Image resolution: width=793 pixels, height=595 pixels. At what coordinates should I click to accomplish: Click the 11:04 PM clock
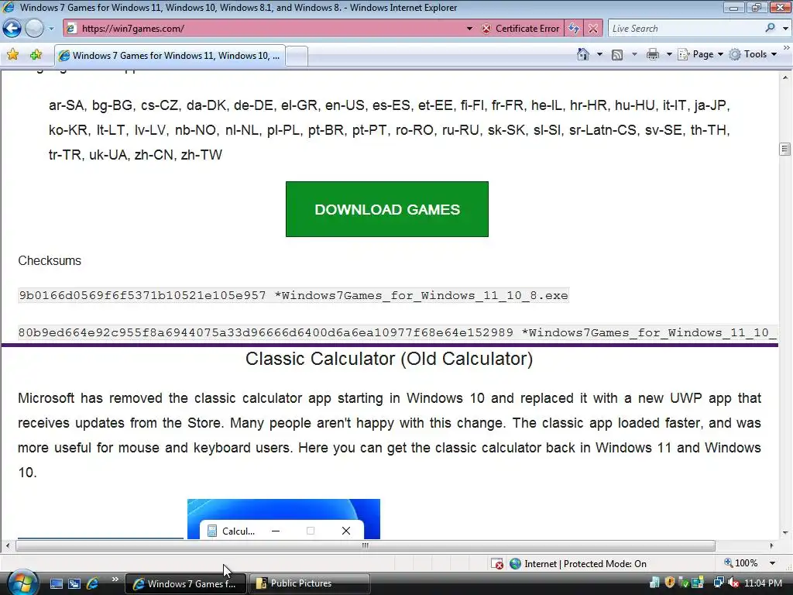(763, 583)
